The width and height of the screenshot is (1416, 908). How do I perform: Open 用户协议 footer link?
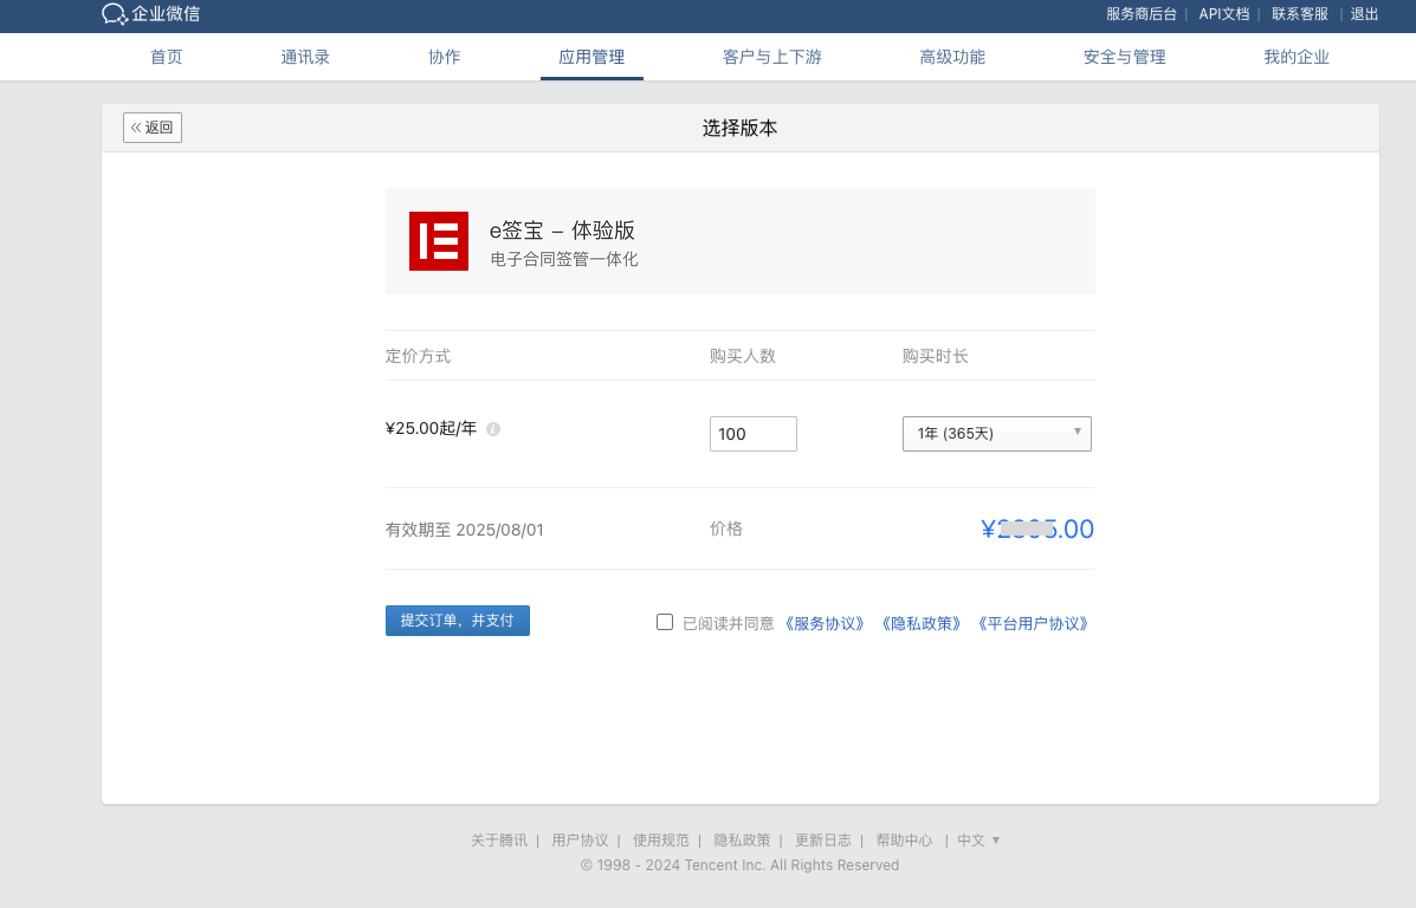pyautogui.click(x=580, y=840)
